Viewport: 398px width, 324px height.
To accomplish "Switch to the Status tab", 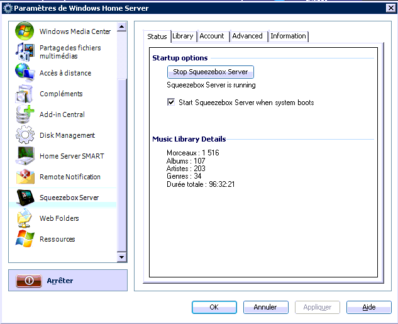I will (x=157, y=36).
